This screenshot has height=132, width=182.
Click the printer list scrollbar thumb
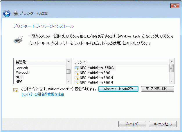(x=172, y=68)
